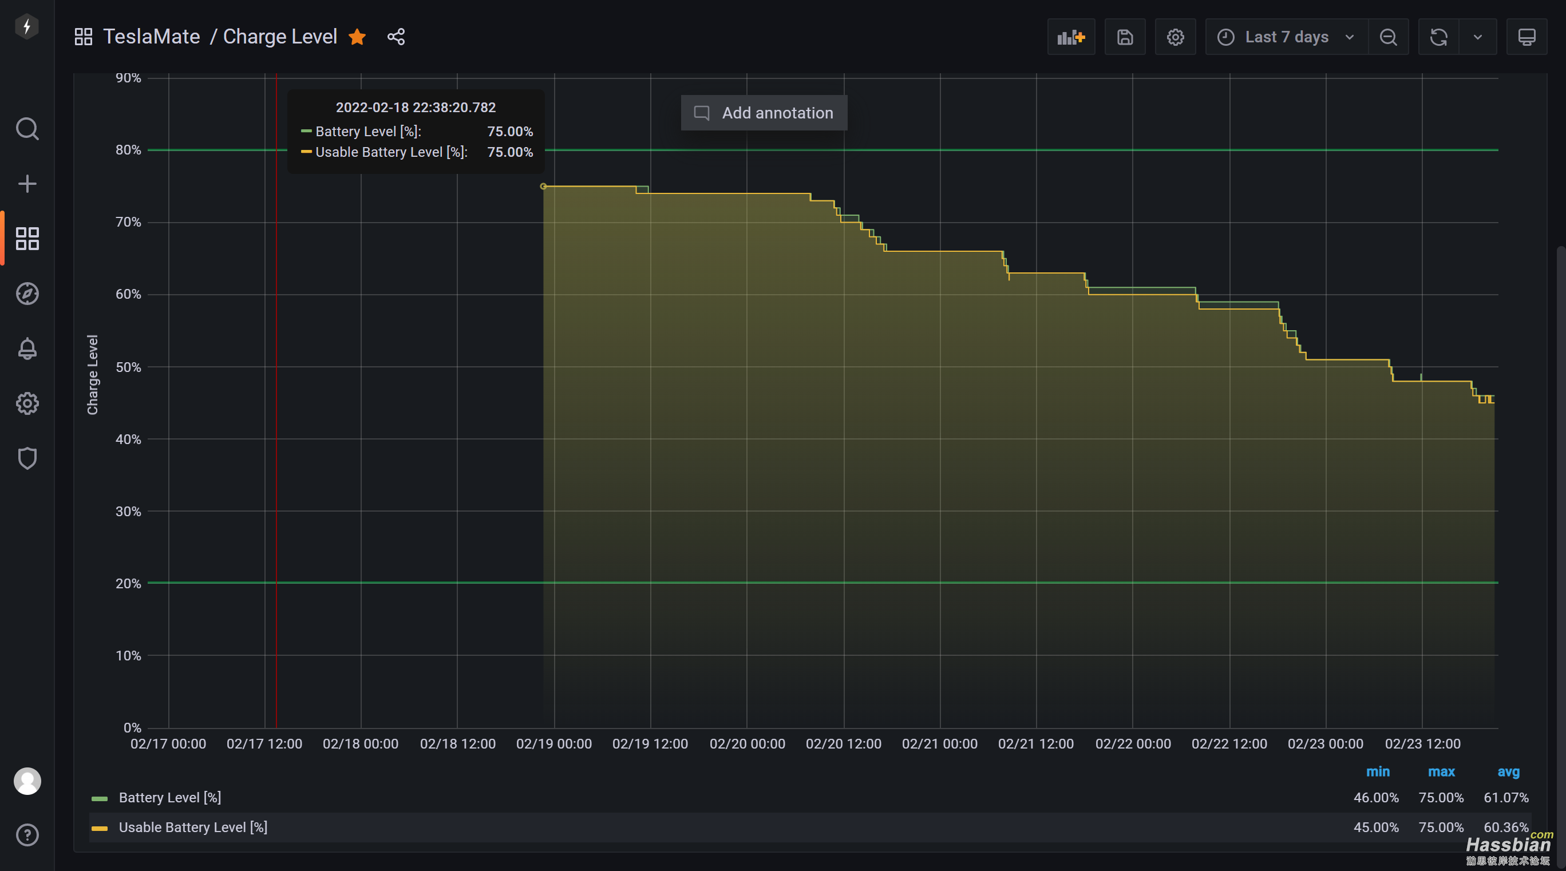
Task: Cycle view mode with monitor icon
Action: (x=1527, y=37)
